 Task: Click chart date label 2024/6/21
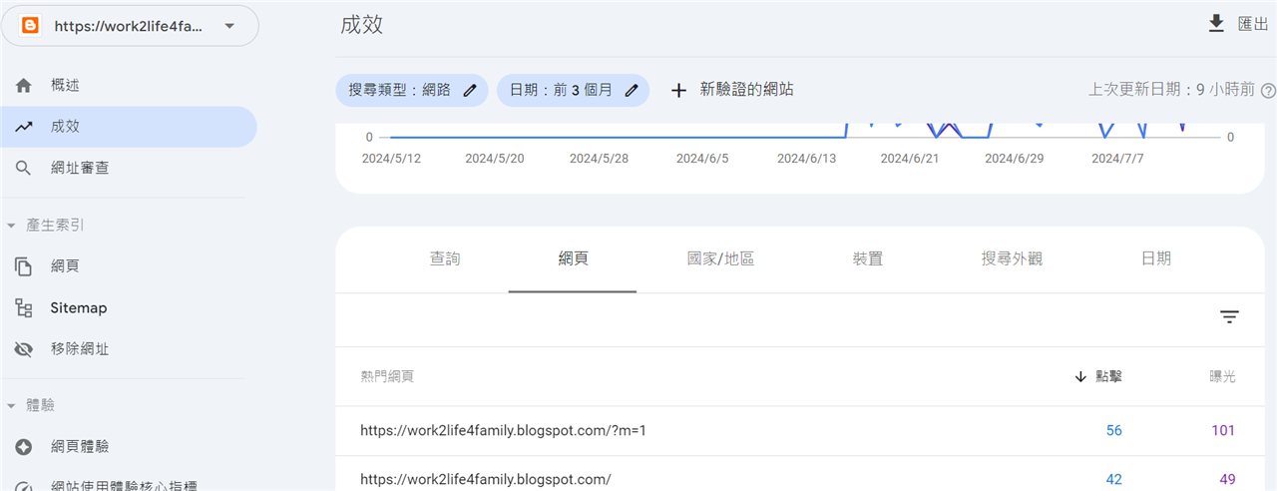coord(910,159)
